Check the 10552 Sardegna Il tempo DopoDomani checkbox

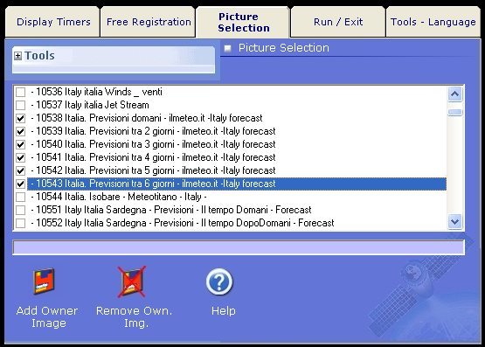click(20, 223)
